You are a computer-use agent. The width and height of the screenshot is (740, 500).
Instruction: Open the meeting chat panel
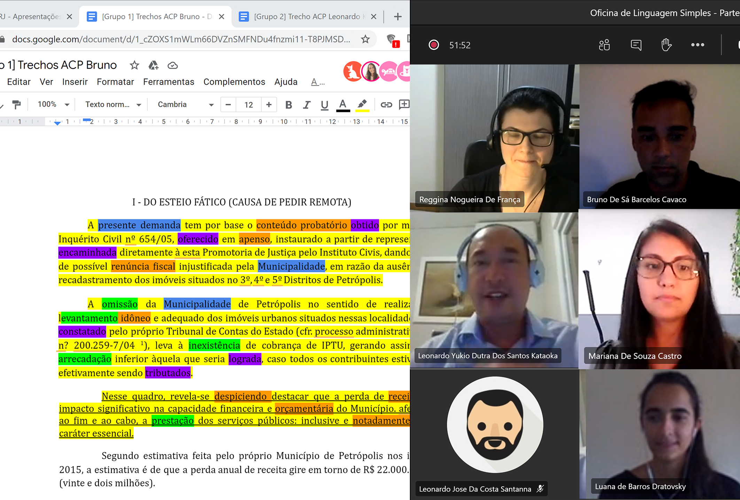[636, 45]
